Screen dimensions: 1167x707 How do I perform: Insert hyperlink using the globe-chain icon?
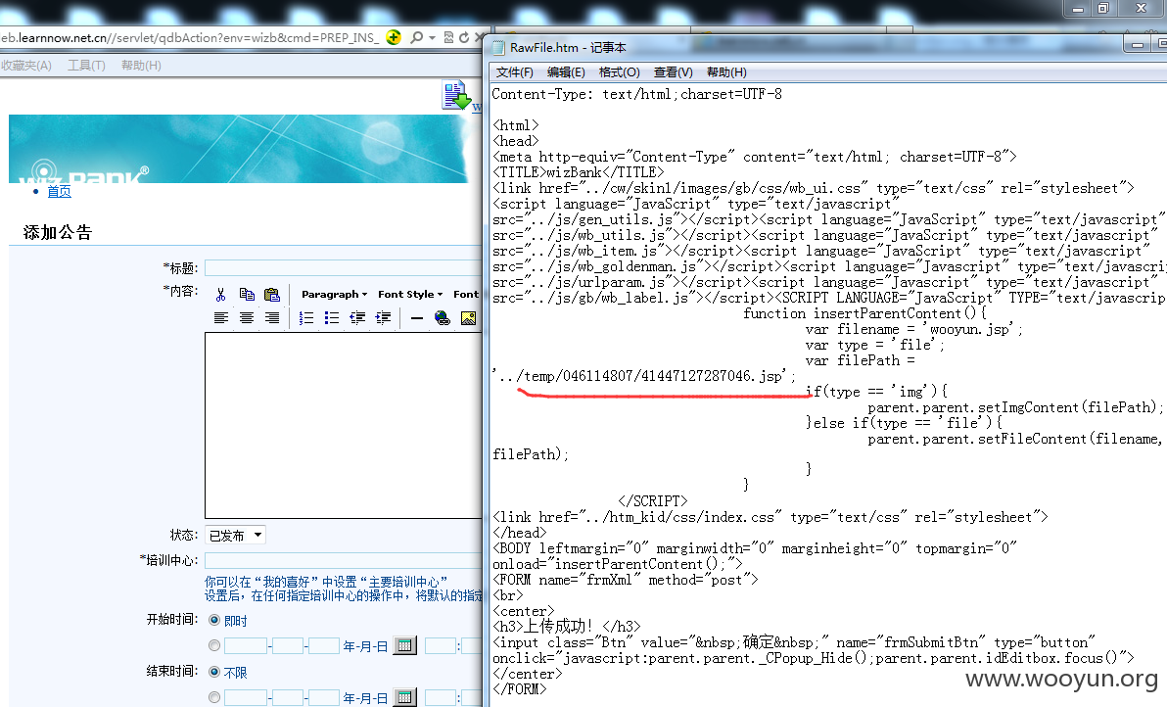[443, 318]
